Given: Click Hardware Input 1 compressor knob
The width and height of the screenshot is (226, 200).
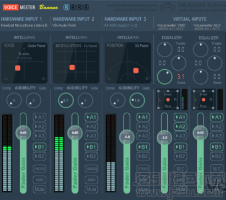Looking at the screenshot, I should pos(14,100).
